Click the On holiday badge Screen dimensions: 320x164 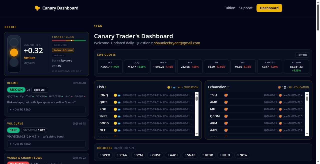(x=18, y=164)
